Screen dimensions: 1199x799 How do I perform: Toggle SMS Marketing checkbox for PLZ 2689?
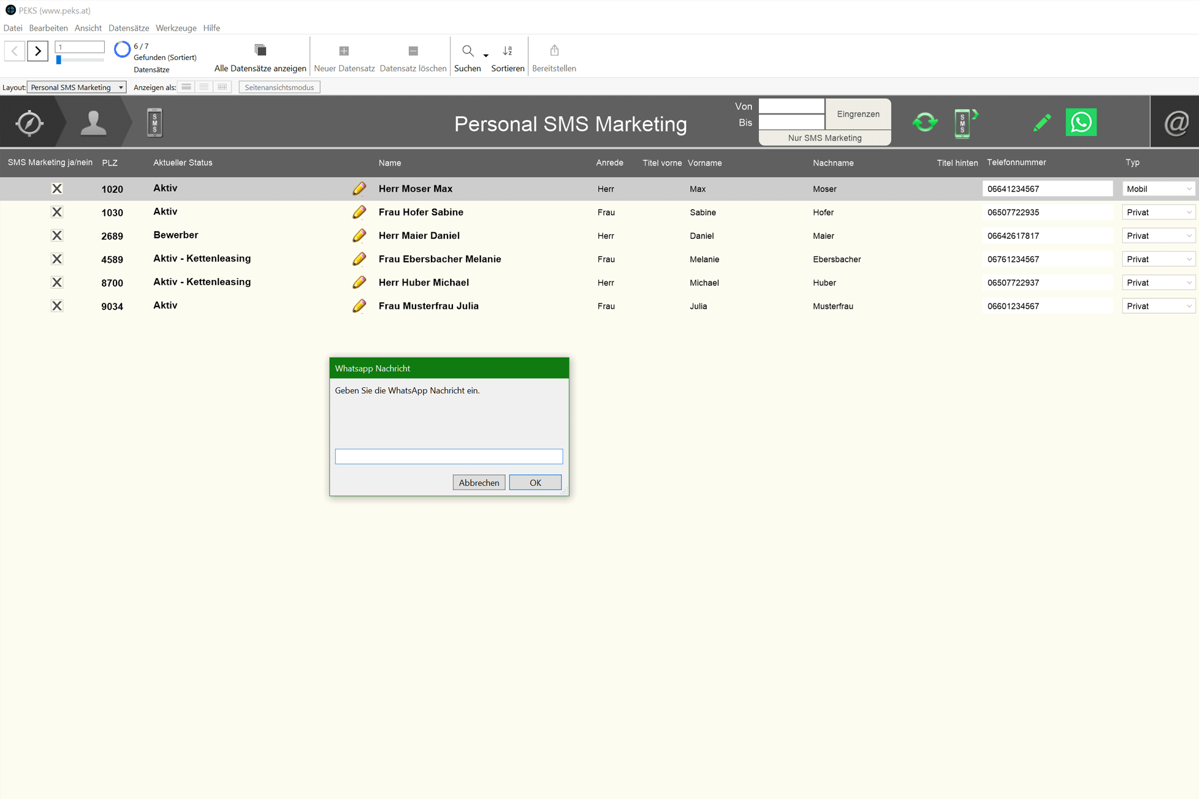tap(57, 235)
